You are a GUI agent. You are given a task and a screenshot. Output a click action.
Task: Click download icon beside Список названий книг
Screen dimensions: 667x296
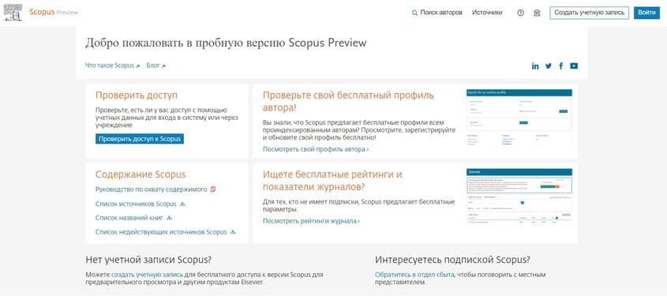(169, 218)
